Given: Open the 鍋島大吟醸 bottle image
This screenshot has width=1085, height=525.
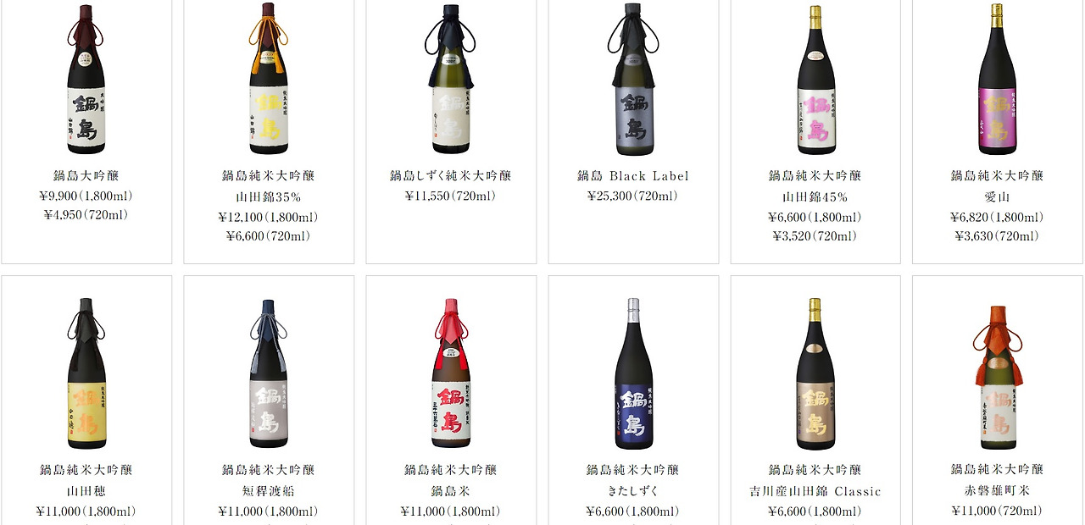Looking at the screenshot, I should 86,80.
